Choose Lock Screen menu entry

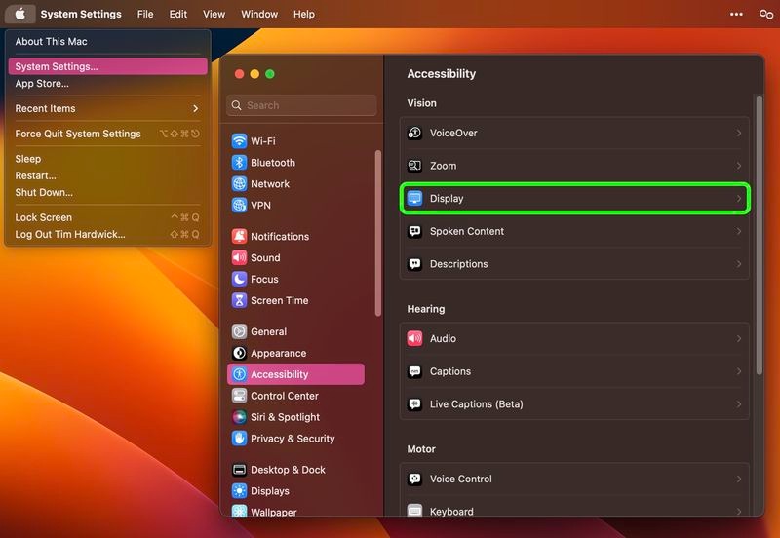[x=108, y=217]
